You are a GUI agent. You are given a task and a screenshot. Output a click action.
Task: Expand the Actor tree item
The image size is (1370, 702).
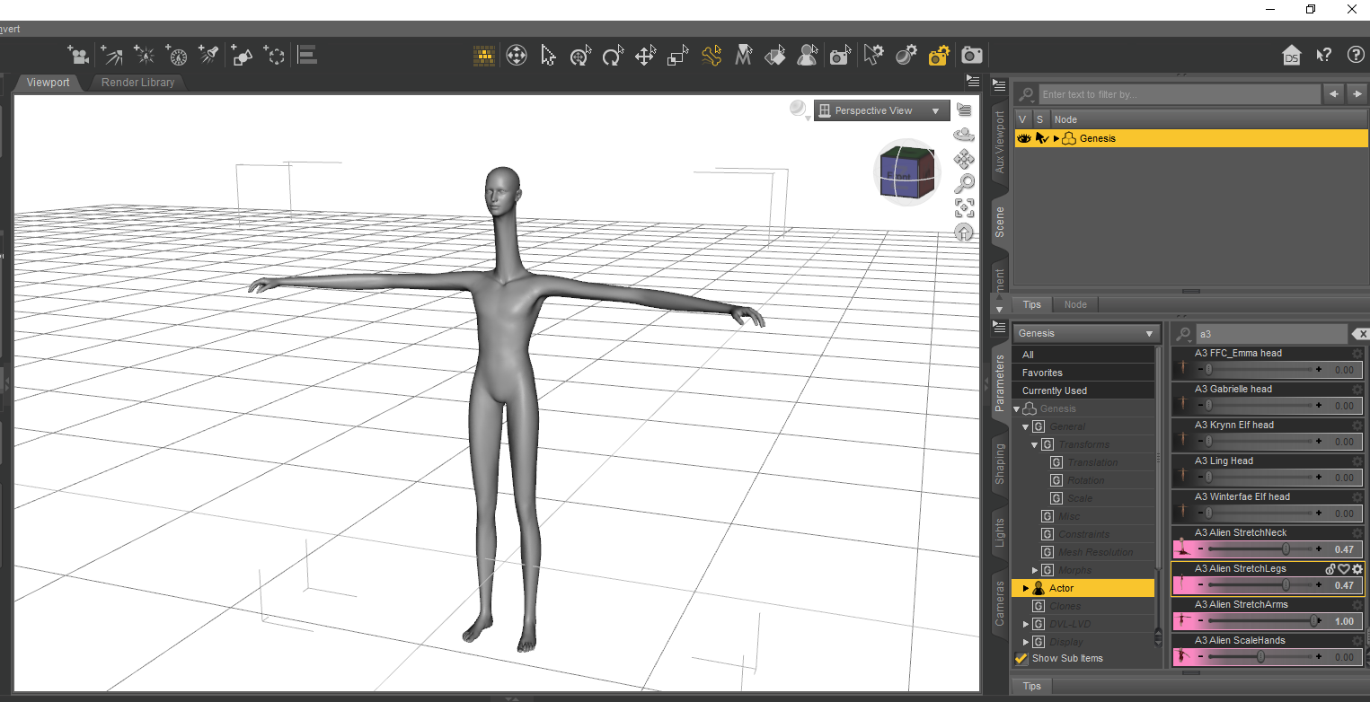[1025, 588]
